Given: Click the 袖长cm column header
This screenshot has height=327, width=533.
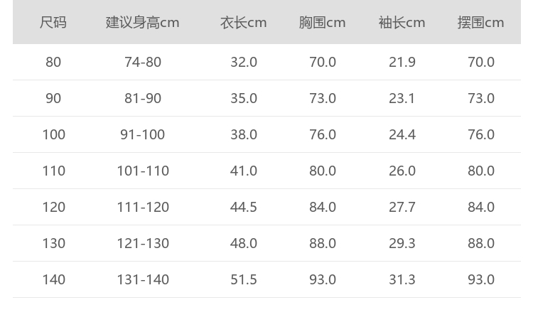Looking at the screenshot, I should pyautogui.click(x=402, y=22).
